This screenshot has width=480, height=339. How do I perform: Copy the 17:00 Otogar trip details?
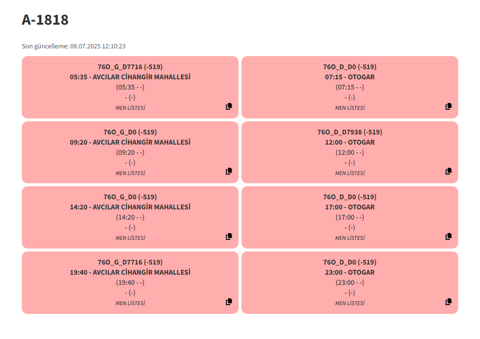(448, 236)
